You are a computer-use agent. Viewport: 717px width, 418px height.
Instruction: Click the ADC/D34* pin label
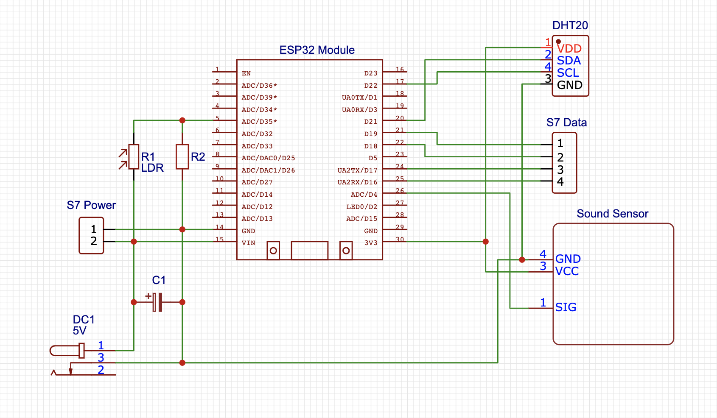click(259, 110)
